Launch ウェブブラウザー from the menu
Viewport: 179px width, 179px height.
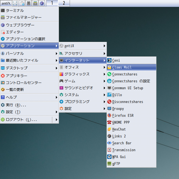(29, 25)
